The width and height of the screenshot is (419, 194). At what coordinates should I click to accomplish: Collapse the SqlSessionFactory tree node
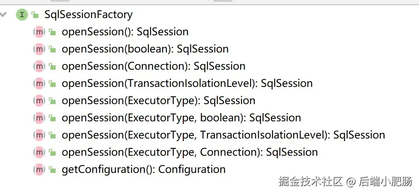(4, 15)
